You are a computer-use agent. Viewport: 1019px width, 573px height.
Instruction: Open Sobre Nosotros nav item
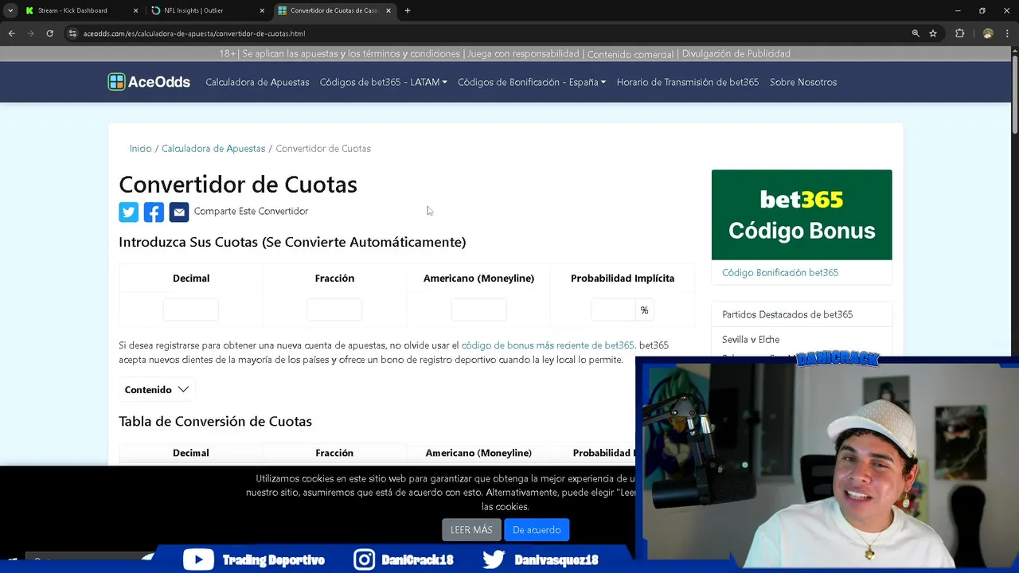click(x=803, y=82)
